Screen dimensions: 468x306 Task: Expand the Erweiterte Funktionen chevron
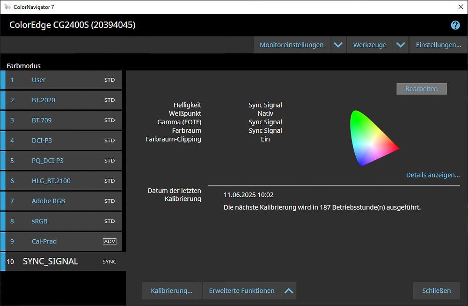(x=289, y=291)
